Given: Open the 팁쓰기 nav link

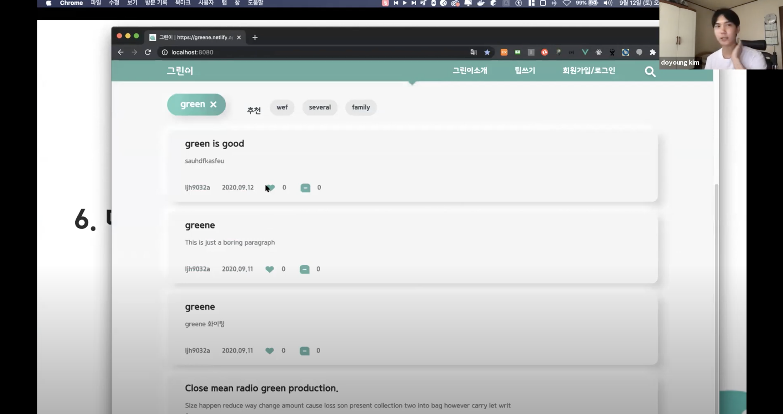Looking at the screenshot, I should pyautogui.click(x=525, y=71).
